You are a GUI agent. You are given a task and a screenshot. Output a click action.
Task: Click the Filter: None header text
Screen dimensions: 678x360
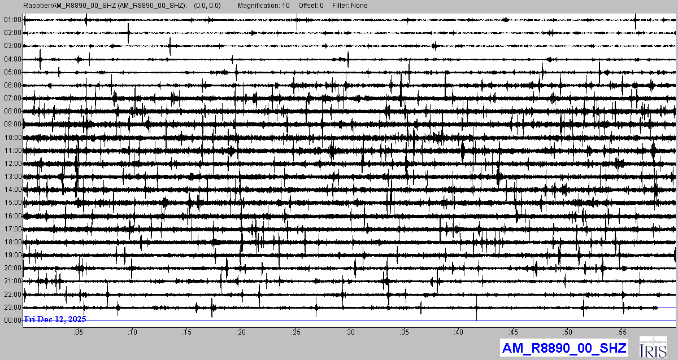350,6
